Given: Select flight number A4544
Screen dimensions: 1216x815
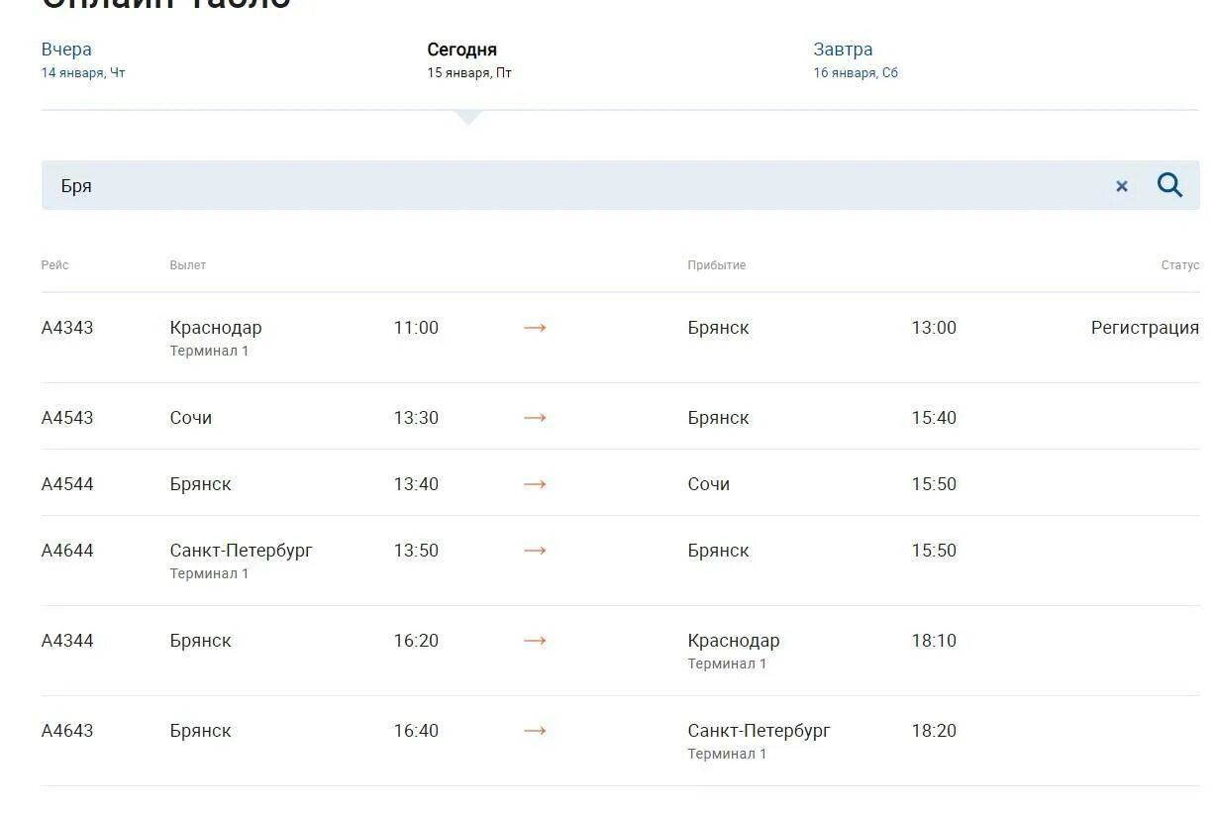Looking at the screenshot, I should point(67,484).
